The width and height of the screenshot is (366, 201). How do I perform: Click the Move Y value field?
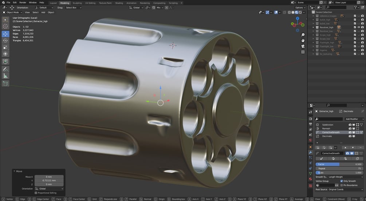pyautogui.click(x=49, y=181)
